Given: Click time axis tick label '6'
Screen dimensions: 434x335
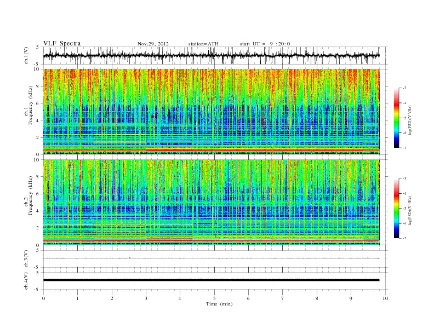Looking at the screenshot, I should tap(248, 298).
